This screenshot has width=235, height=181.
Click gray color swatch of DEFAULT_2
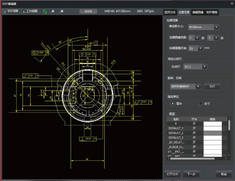[x=213, y=133]
